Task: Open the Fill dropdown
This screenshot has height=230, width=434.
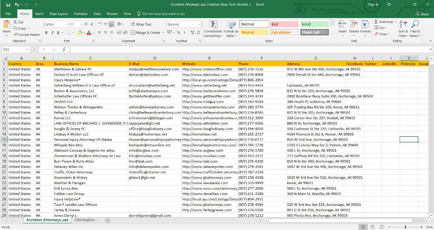Action: [380, 28]
